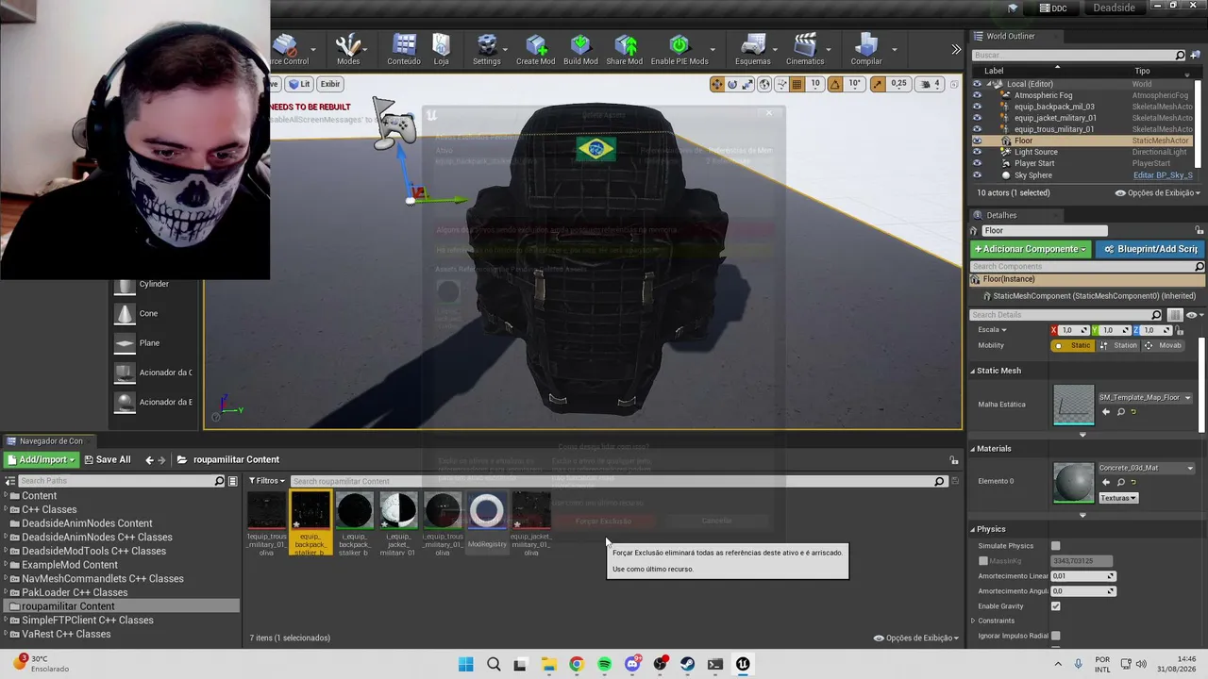Select the scale gizmo viewport tool
This screenshot has height=679, width=1208.
point(747,84)
